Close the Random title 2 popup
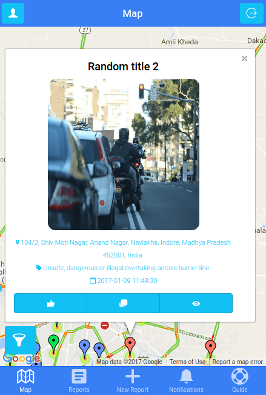266x395 pixels. coord(244,58)
